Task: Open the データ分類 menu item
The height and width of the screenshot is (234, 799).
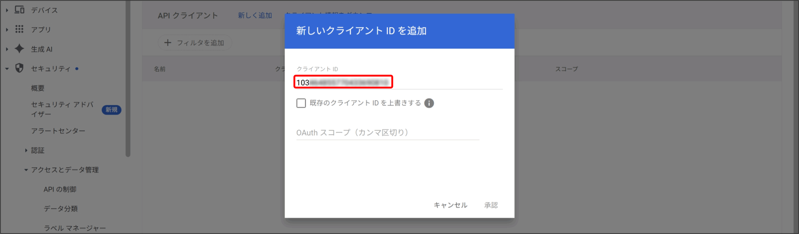Action: point(61,208)
